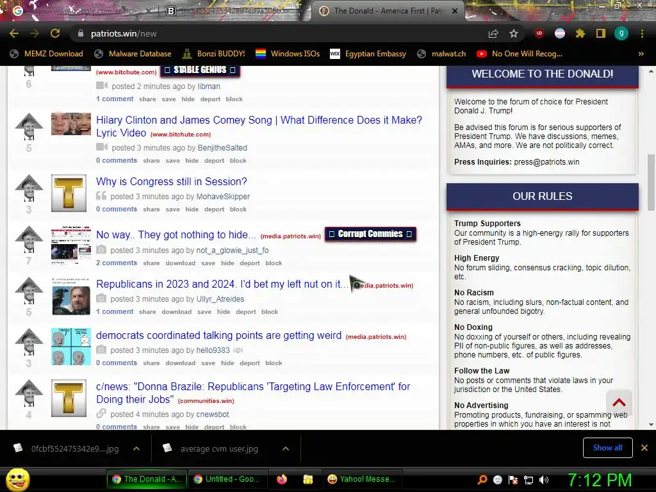Expand options for 0fcbf552475342e9 jpg download

click(136, 448)
